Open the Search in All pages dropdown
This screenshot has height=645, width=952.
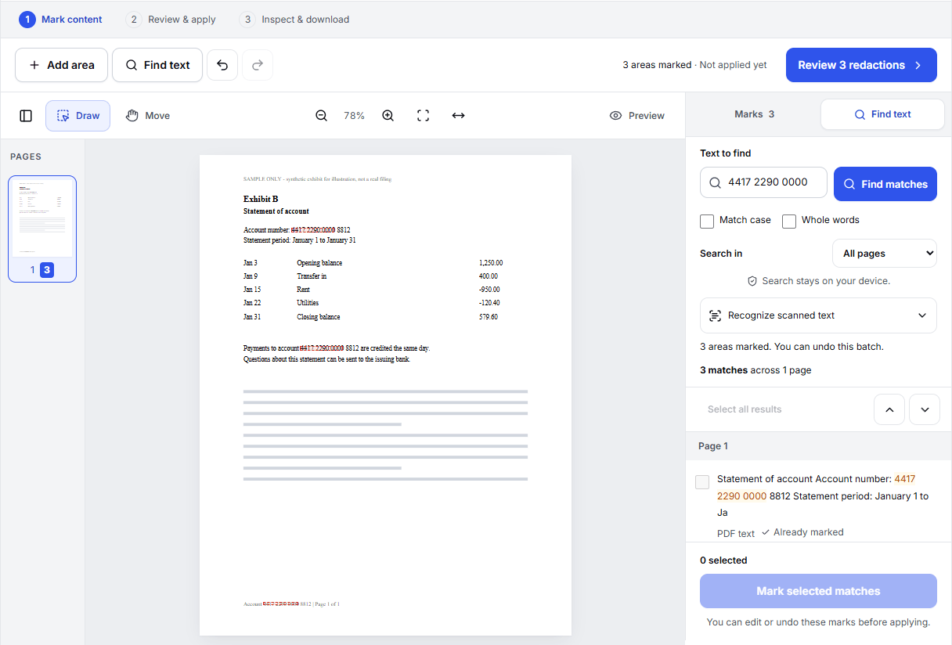coord(885,254)
